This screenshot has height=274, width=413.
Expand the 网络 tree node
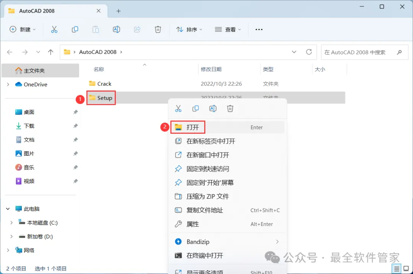[x=8, y=250]
